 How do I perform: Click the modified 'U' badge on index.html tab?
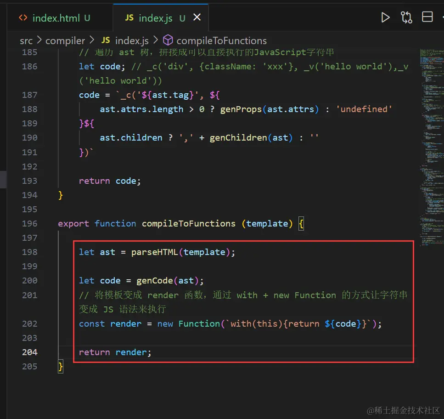click(87, 18)
